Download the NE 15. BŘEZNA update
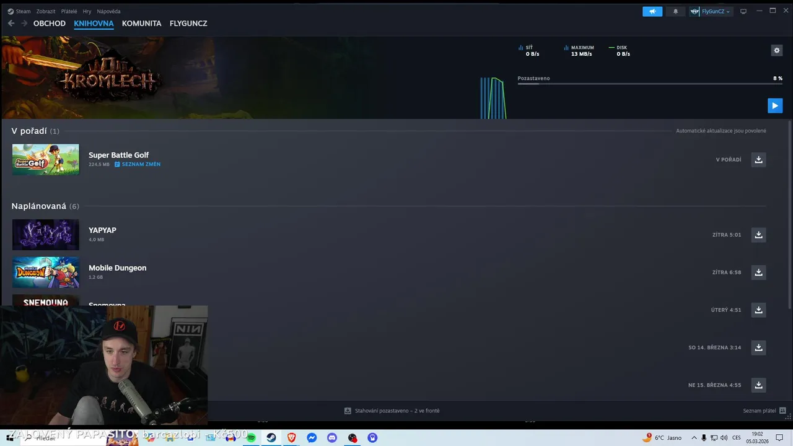Viewport: 793px width, 446px height. pyautogui.click(x=758, y=385)
